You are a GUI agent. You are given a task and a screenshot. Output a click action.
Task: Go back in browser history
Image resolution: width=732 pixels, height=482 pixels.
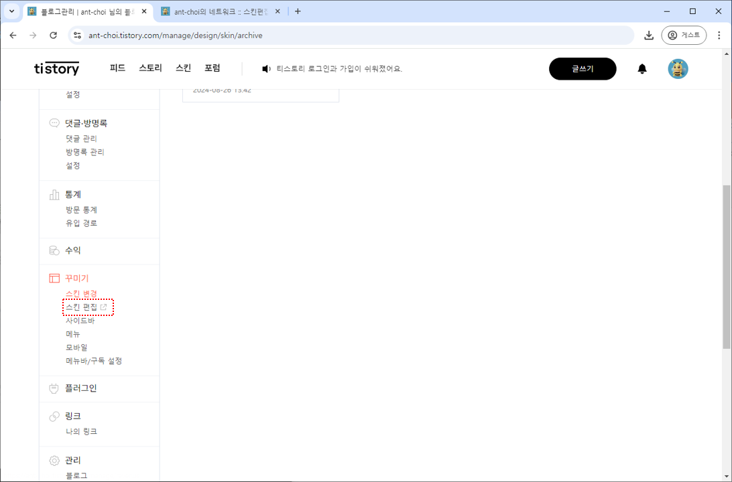pyautogui.click(x=13, y=35)
